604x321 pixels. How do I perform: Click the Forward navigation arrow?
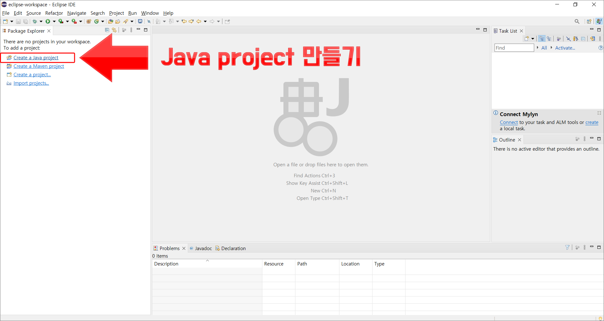coord(212,21)
